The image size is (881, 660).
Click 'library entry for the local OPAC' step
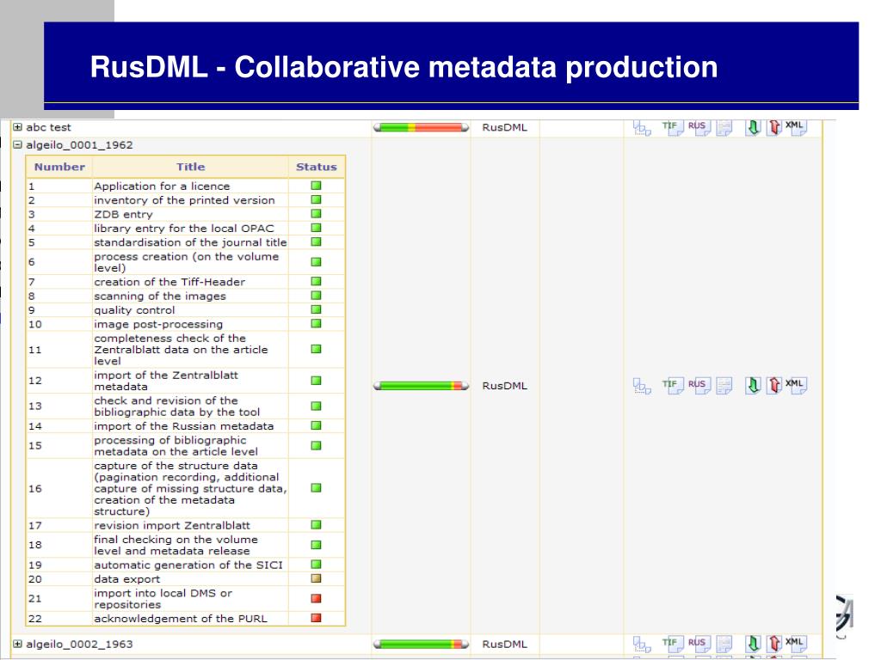184,229
